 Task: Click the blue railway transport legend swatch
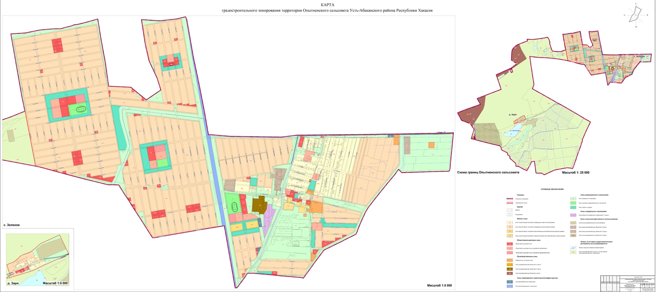(510, 286)
